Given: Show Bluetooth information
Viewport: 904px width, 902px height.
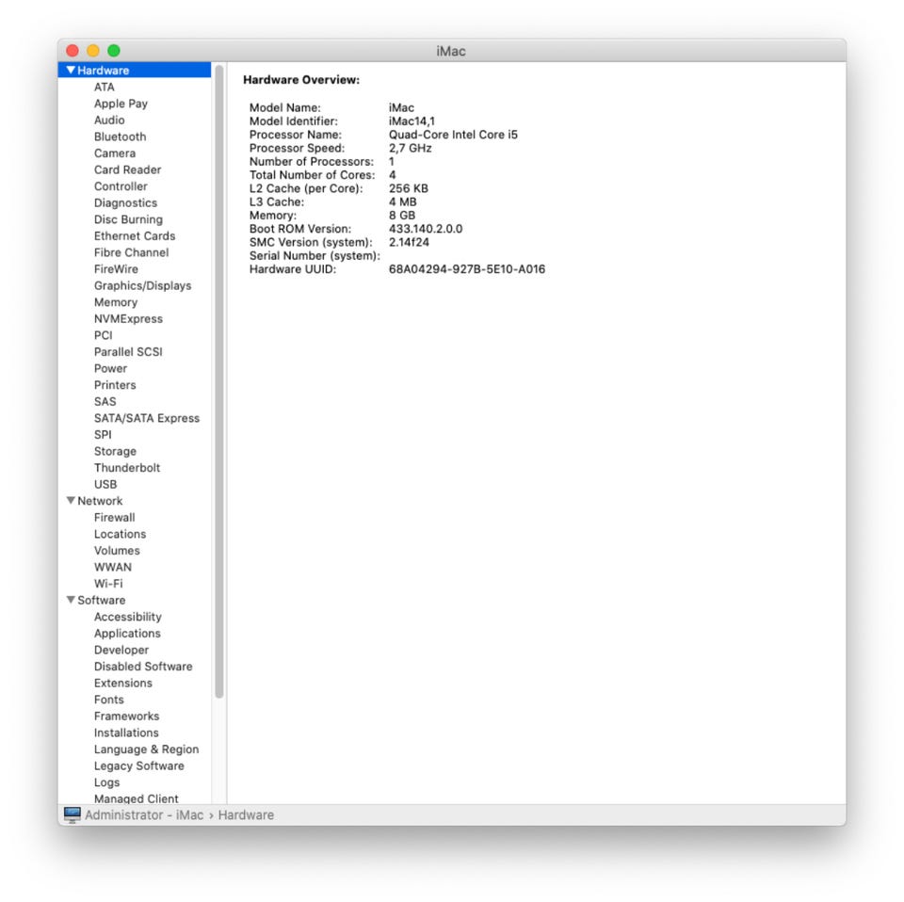Looking at the screenshot, I should 120,137.
